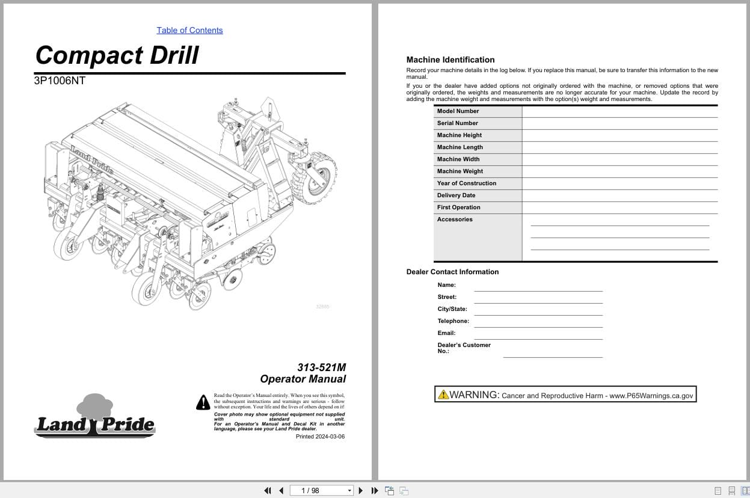Click the Street: field label
Image resolution: width=750 pixels, height=498 pixels.
(447, 297)
